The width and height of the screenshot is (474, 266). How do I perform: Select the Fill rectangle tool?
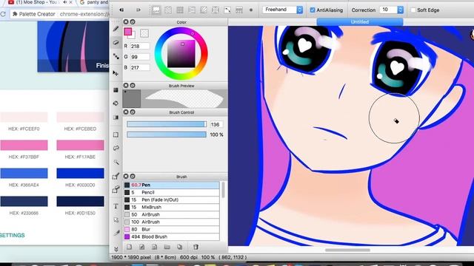(x=116, y=90)
